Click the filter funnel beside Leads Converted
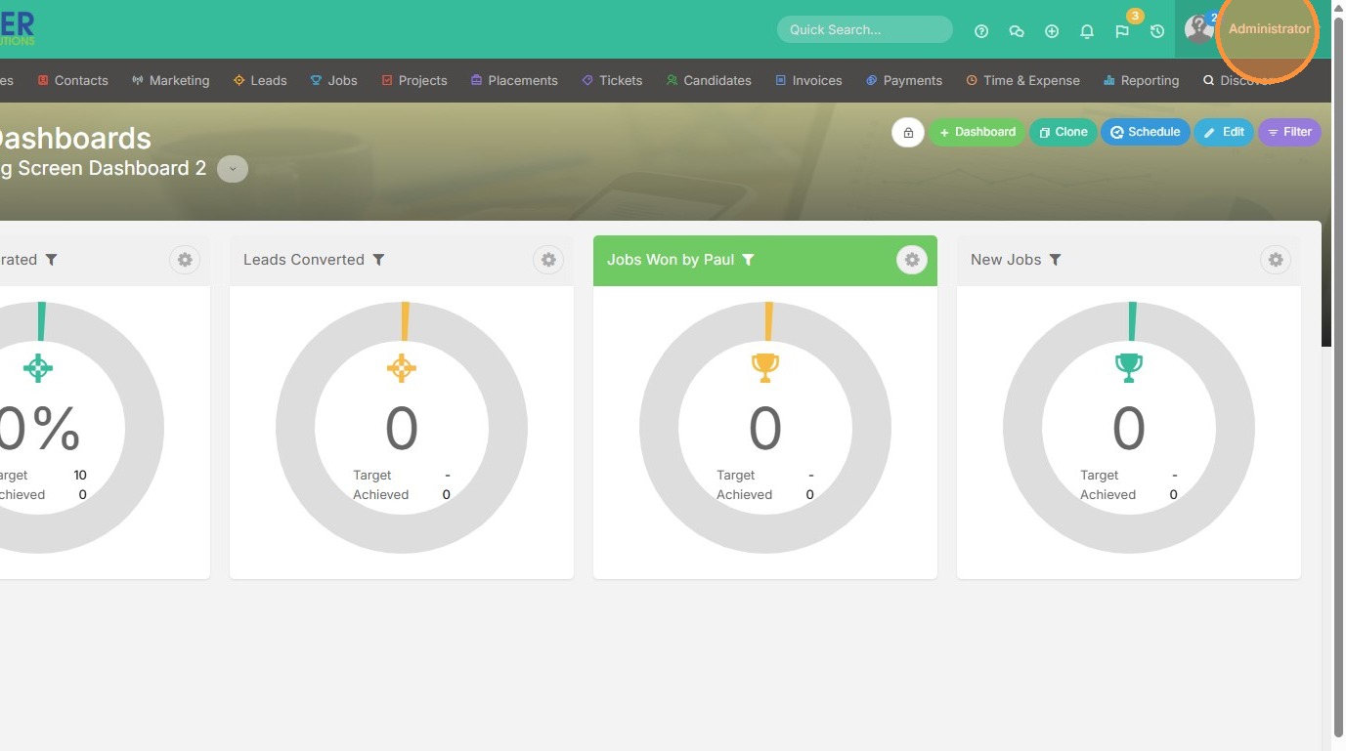1346x751 pixels. click(x=378, y=260)
